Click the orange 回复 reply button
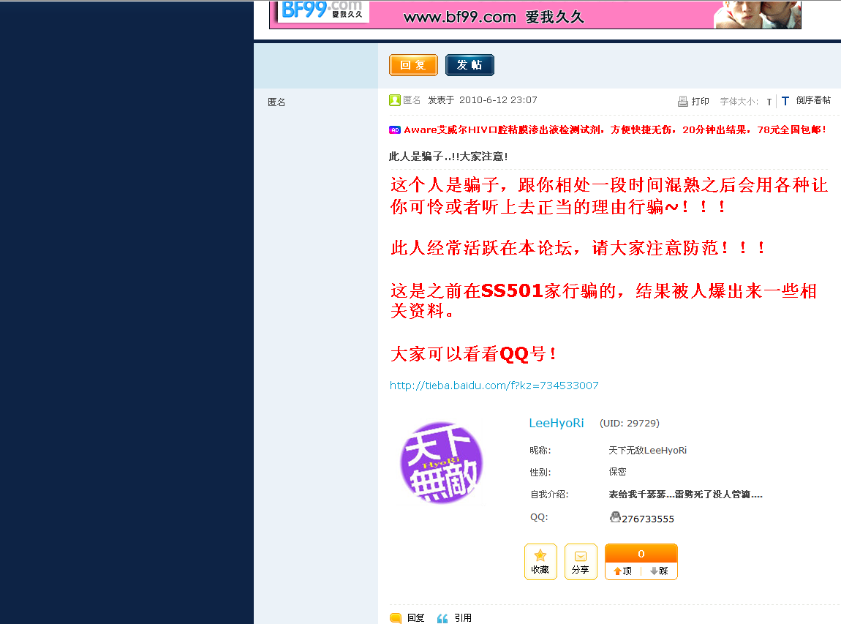The width and height of the screenshot is (841, 624). tap(413, 65)
